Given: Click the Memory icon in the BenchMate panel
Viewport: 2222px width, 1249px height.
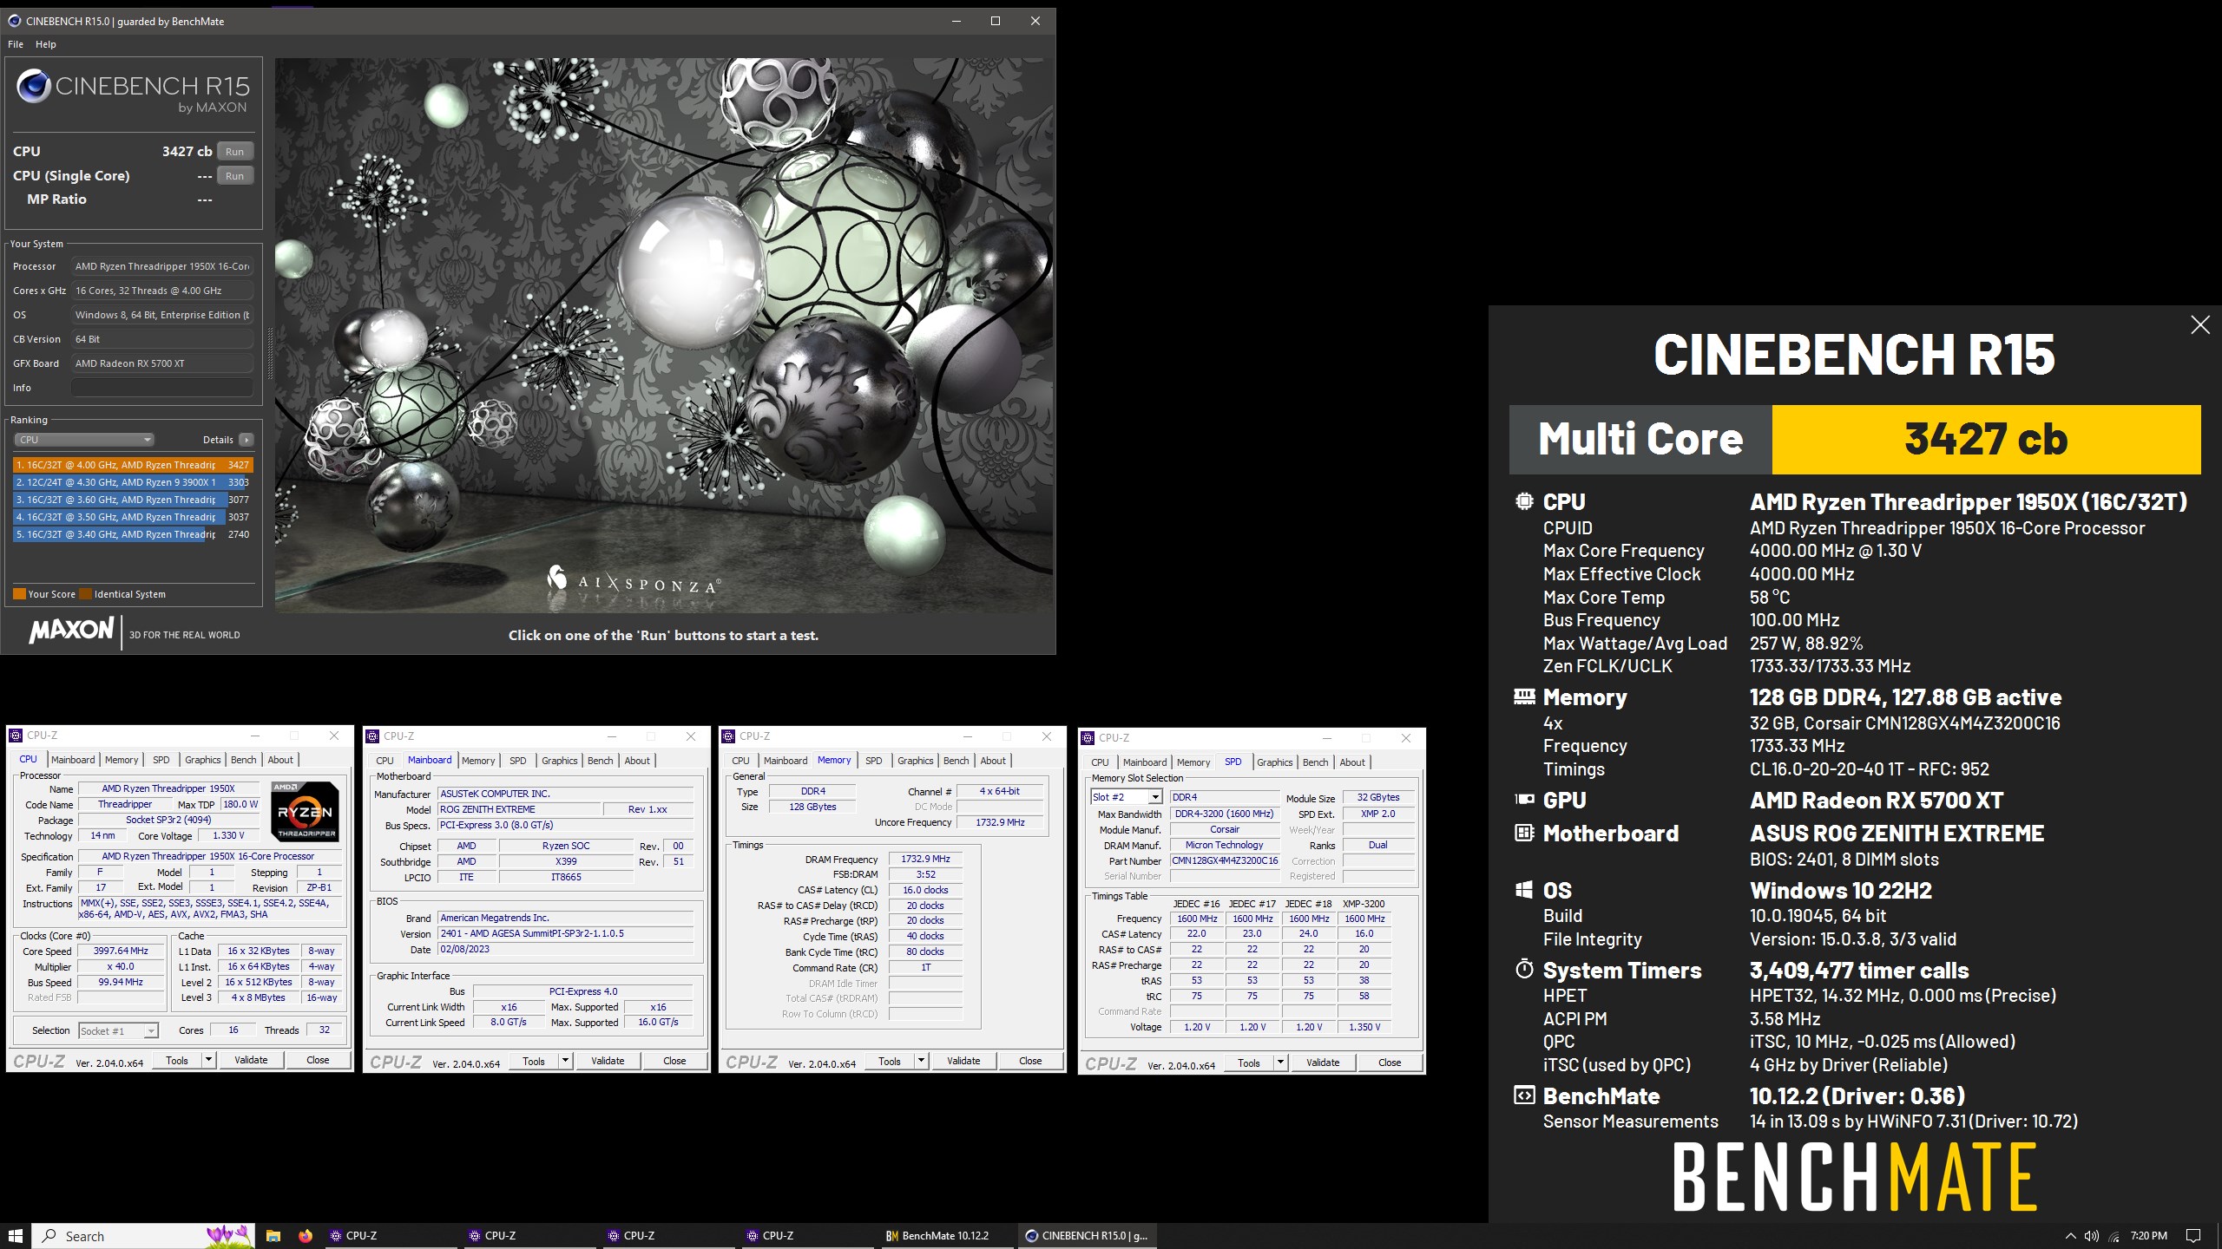Looking at the screenshot, I should click(x=1524, y=696).
